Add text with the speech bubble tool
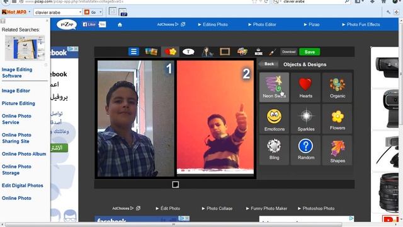403x227 pixels. (188, 52)
